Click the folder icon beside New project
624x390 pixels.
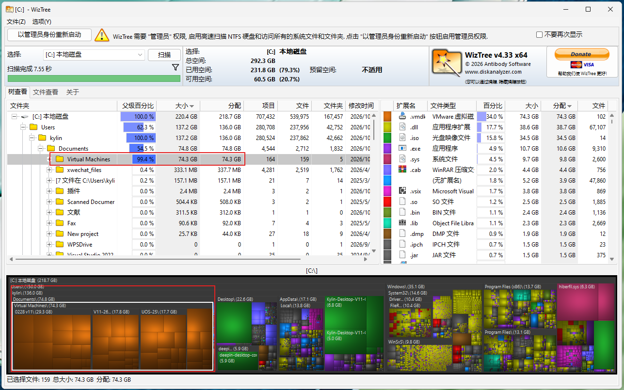coord(60,234)
